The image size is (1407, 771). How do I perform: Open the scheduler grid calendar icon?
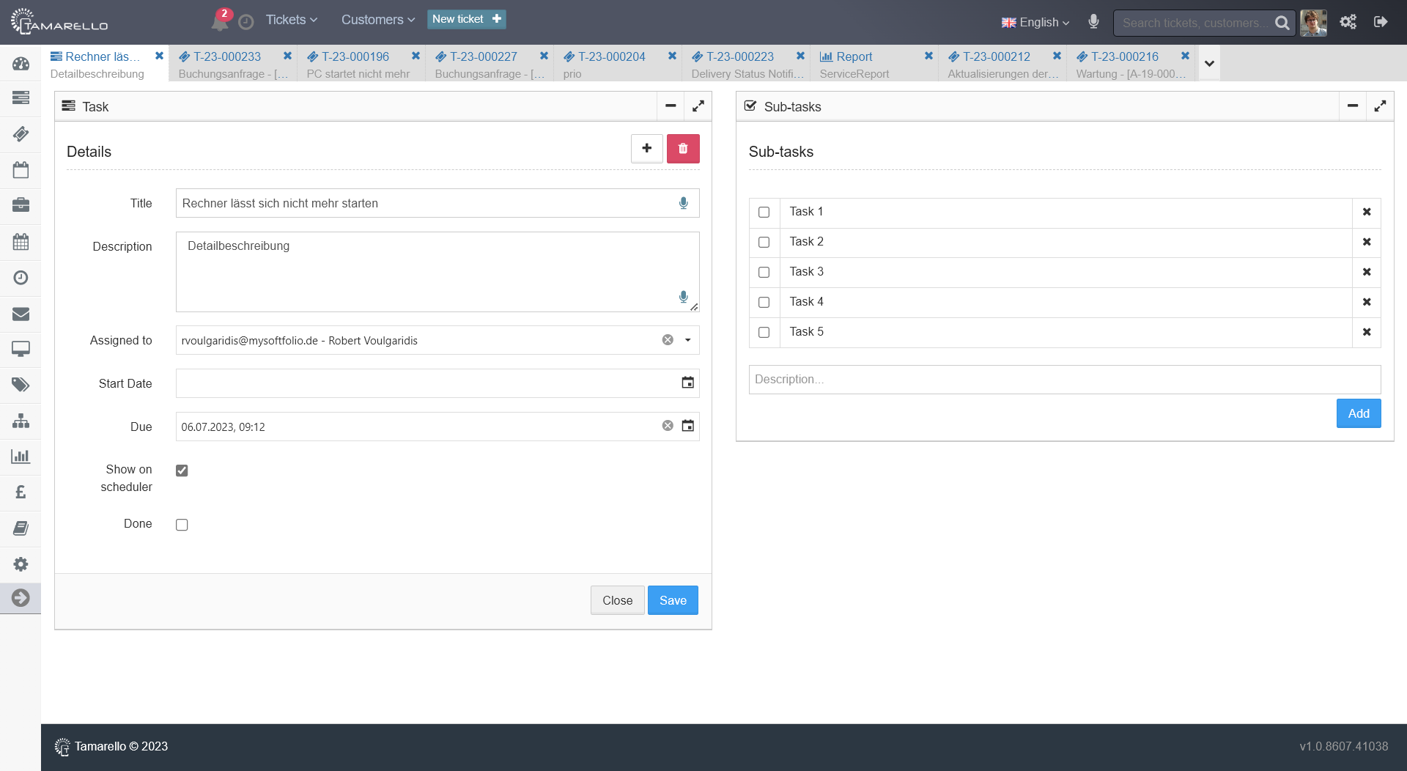coord(21,241)
